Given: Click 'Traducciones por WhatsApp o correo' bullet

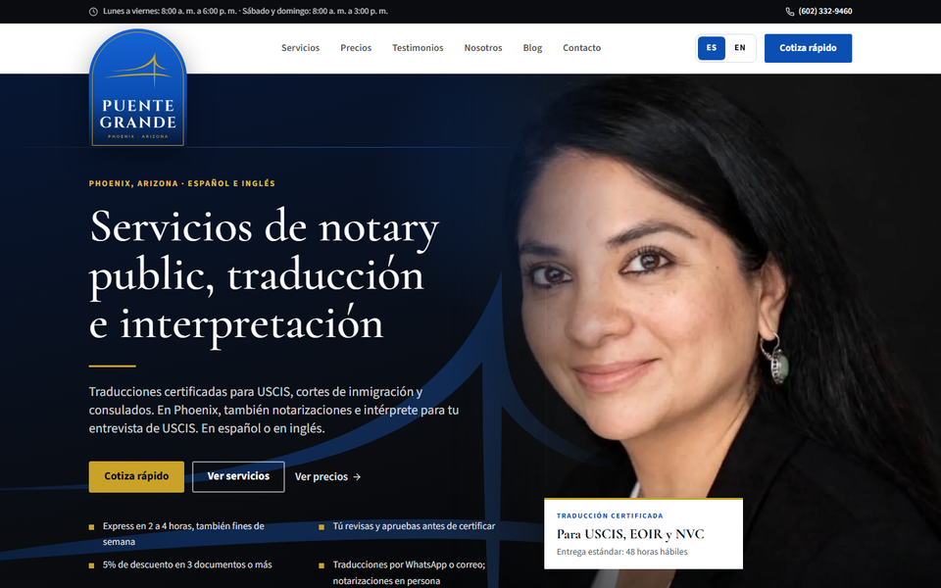Looking at the screenshot, I should point(410,573).
